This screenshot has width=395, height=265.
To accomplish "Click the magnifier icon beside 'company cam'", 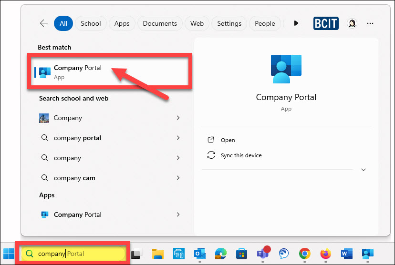I will (x=44, y=178).
